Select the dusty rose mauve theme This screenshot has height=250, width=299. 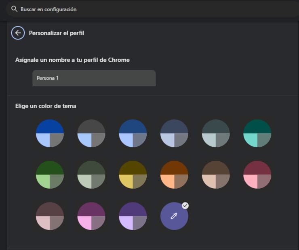pyautogui.click(x=50, y=216)
